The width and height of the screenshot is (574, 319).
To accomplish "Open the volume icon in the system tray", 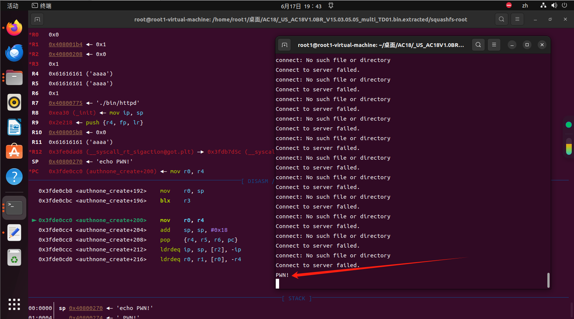I will tap(554, 5).
